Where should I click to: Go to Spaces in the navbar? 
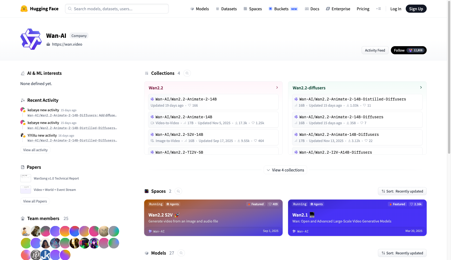click(x=253, y=9)
